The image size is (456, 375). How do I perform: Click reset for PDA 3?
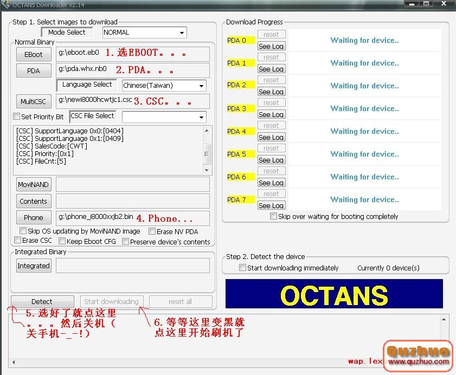pos(271,102)
